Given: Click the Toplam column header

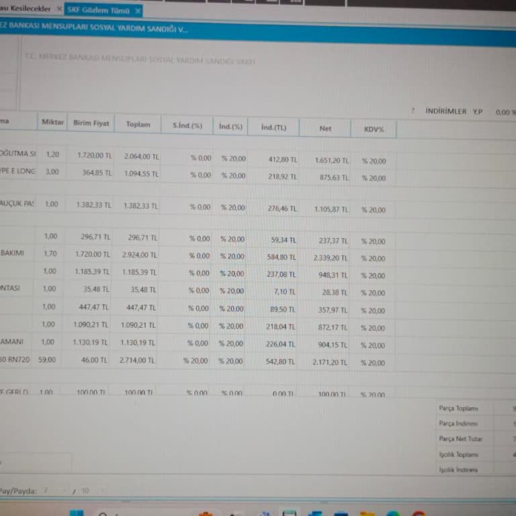Looking at the screenshot, I should coord(138,124).
